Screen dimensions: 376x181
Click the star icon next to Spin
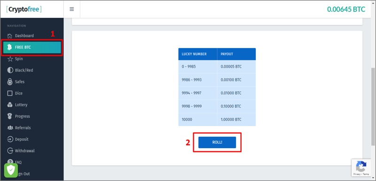tap(10, 59)
